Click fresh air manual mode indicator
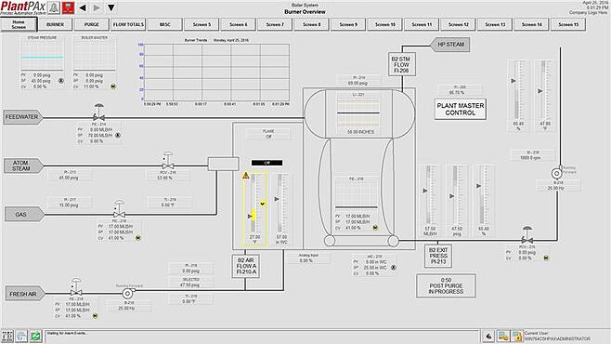 tap(96, 316)
